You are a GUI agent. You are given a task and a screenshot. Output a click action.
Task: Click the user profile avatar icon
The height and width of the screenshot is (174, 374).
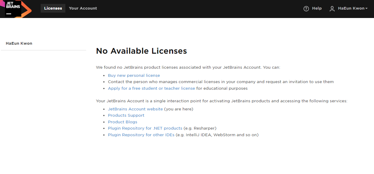(332, 9)
